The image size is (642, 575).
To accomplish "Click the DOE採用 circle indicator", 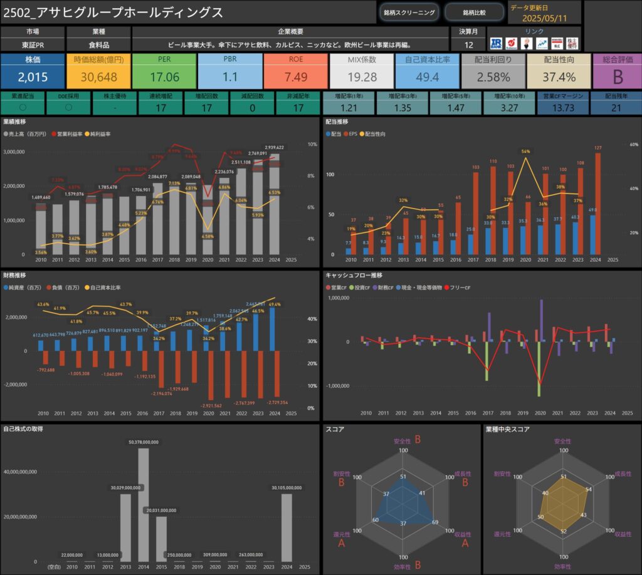I will [x=69, y=108].
